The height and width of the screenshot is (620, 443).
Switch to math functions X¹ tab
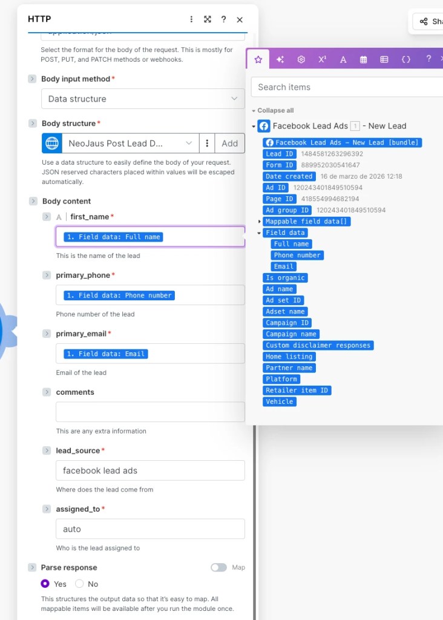point(322,59)
